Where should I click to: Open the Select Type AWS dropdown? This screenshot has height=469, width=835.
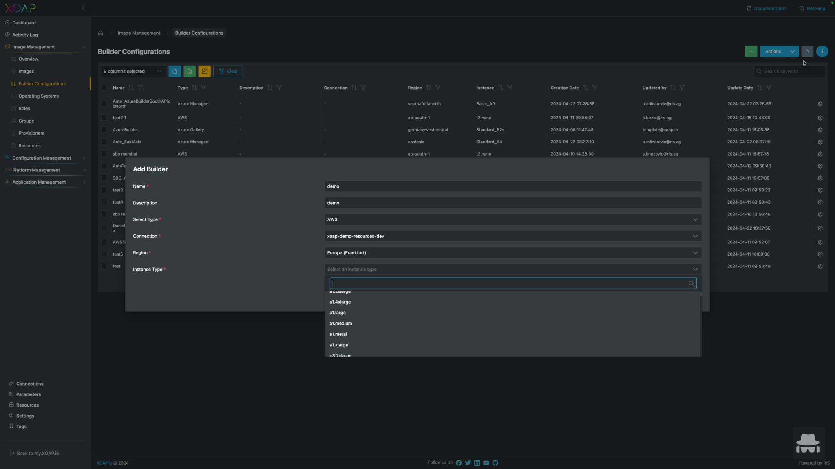(x=512, y=219)
